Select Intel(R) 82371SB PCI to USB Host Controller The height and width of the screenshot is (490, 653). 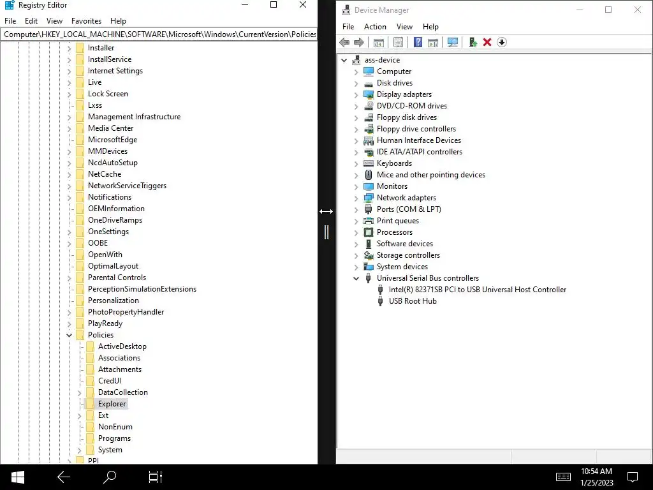tap(477, 290)
